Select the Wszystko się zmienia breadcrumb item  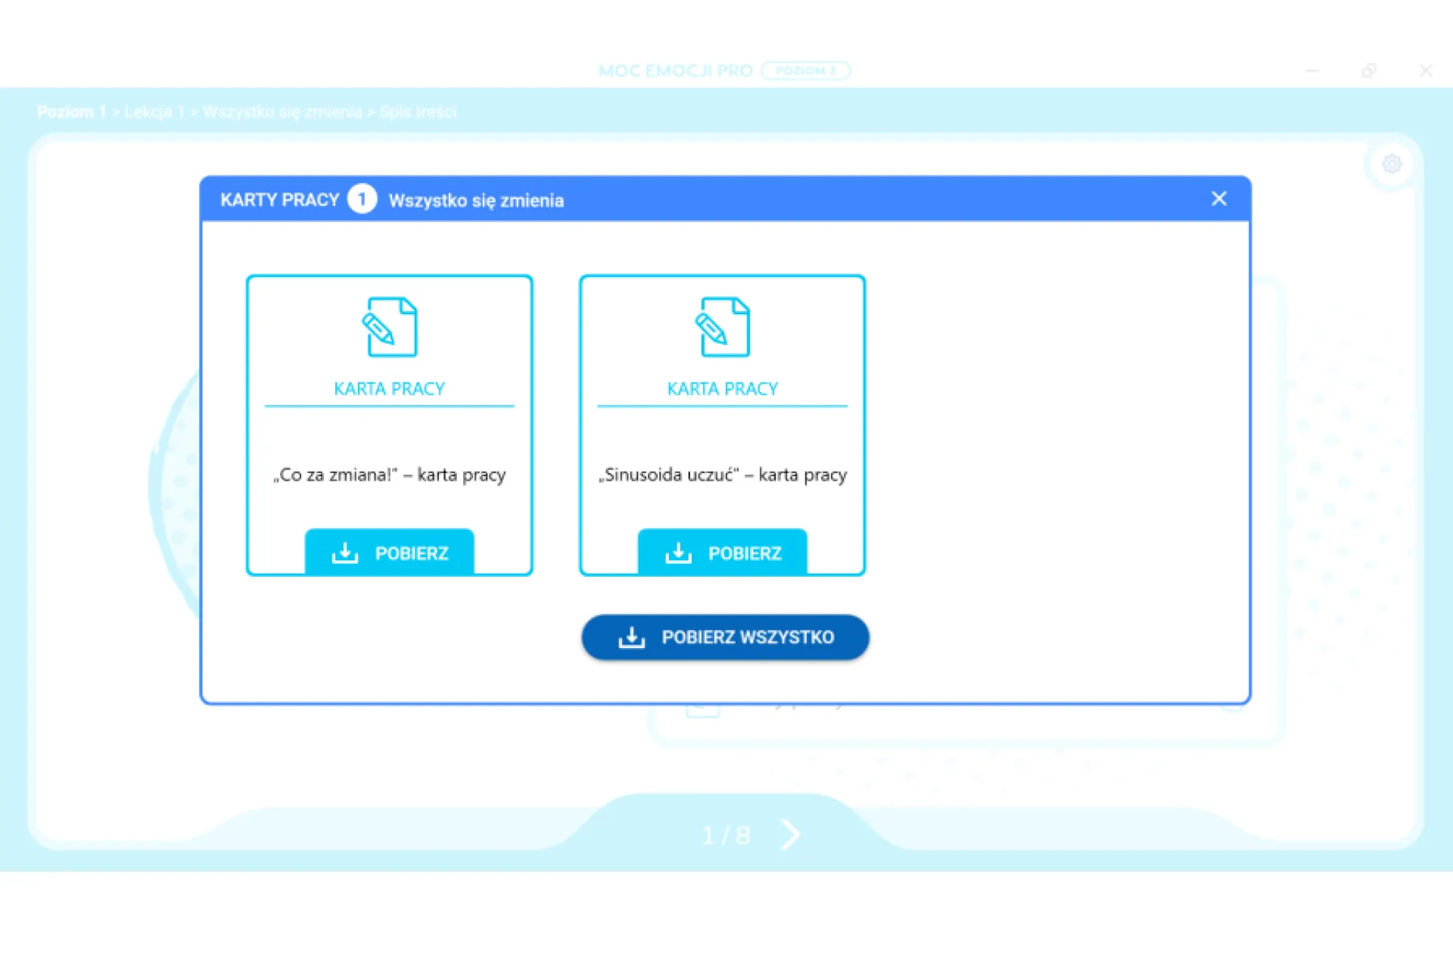click(282, 112)
